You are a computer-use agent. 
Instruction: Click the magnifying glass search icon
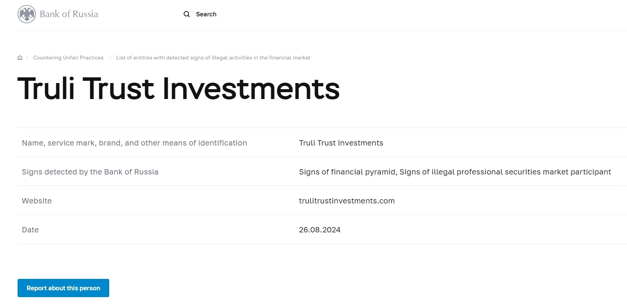coord(187,14)
